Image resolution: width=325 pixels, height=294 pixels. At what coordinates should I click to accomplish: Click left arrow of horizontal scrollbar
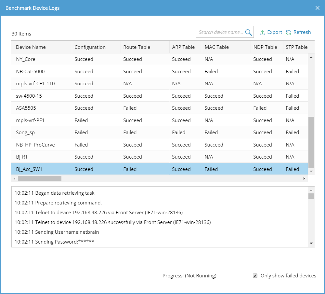[14, 178]
